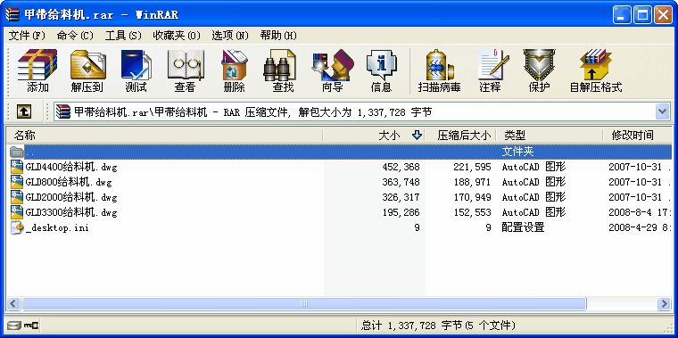This screenshot has width=678, height=338.
Task: Click size value 452,368
Action: [401, 167]
